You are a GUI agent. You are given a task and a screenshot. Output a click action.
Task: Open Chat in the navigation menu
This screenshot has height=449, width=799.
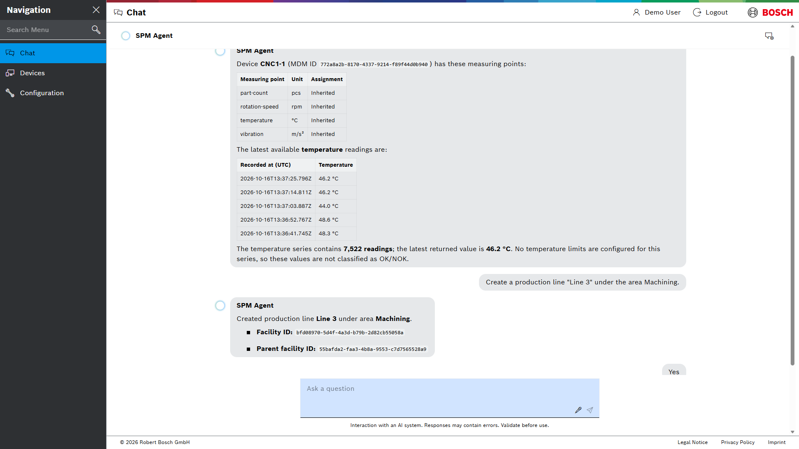tap(53, 53)
